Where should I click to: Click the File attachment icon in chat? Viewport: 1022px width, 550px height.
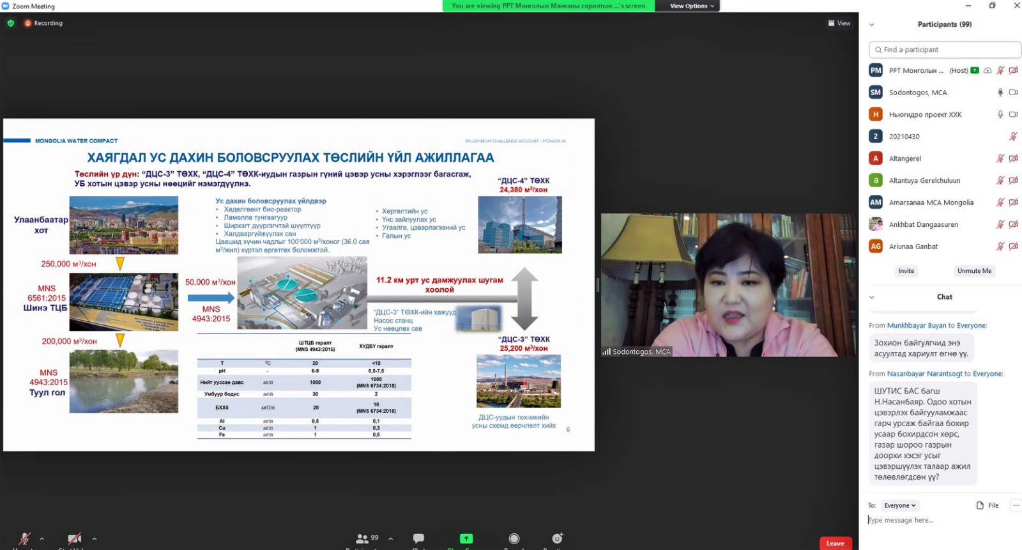[x=987, y=505]
